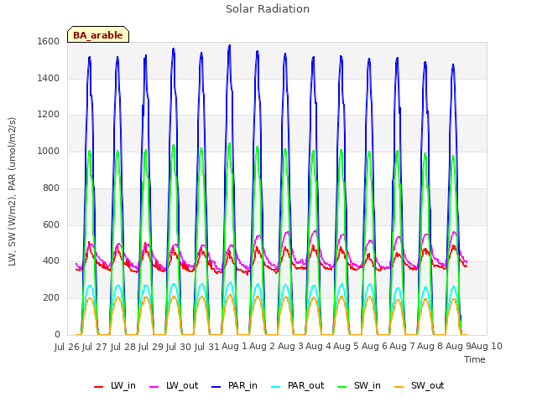Select the LW_out legend label
The width and height of the screenshot is (537, 402).
click(182, 385)
